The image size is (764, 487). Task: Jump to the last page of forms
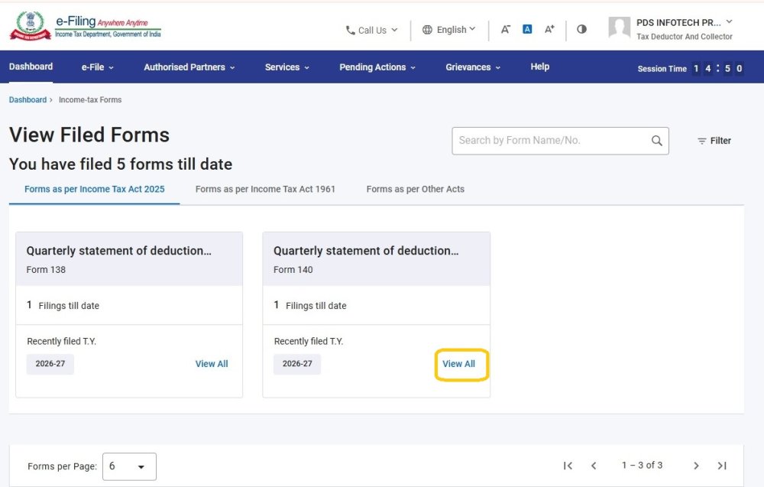pos(722,466)
